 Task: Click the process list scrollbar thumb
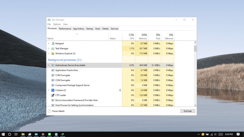click(x=195, y=48)
